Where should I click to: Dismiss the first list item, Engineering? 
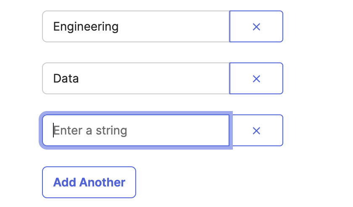point(256,27)
